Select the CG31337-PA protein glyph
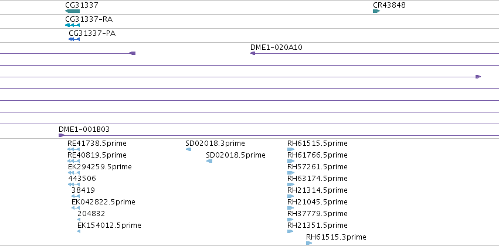Screen dimensions: 499x246 point(74,39)
